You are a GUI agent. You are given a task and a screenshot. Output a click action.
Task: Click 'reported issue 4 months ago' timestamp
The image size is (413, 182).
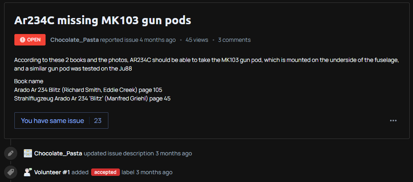point(138,40)
